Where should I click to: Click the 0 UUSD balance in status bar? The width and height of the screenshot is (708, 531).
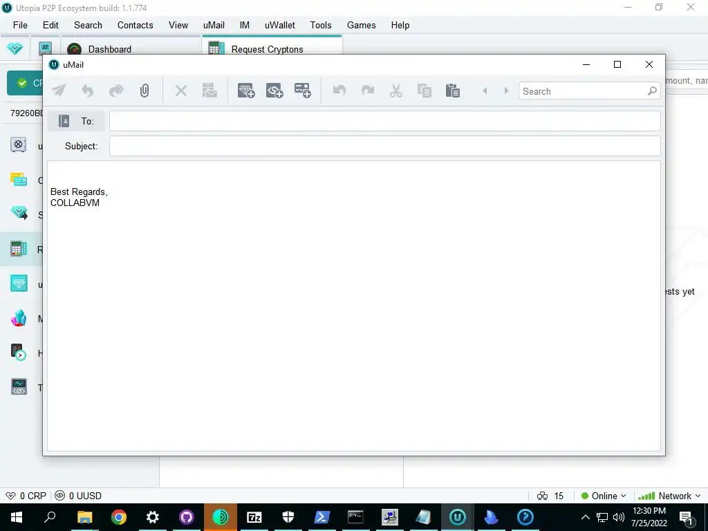(x=78, y=496)
